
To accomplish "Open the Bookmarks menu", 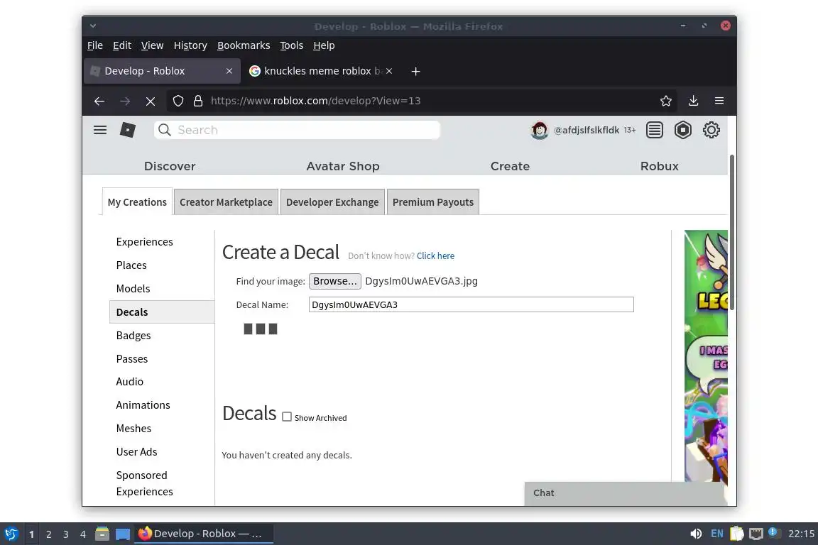I will (244, 45).
